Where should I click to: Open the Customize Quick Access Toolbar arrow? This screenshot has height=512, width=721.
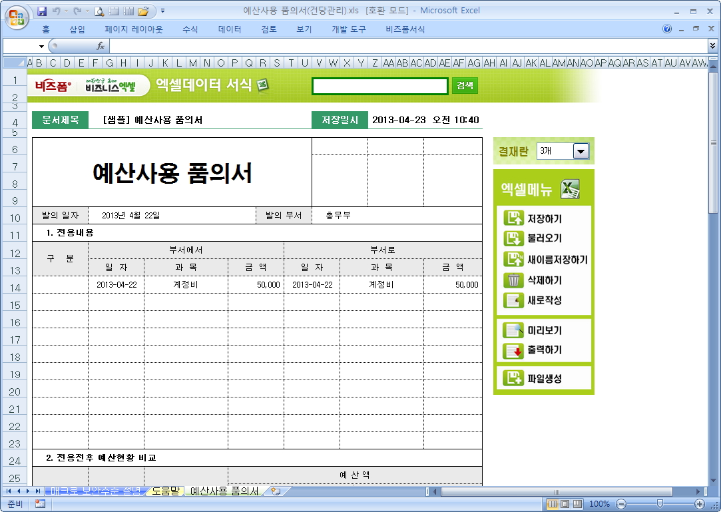click(163, 11)
